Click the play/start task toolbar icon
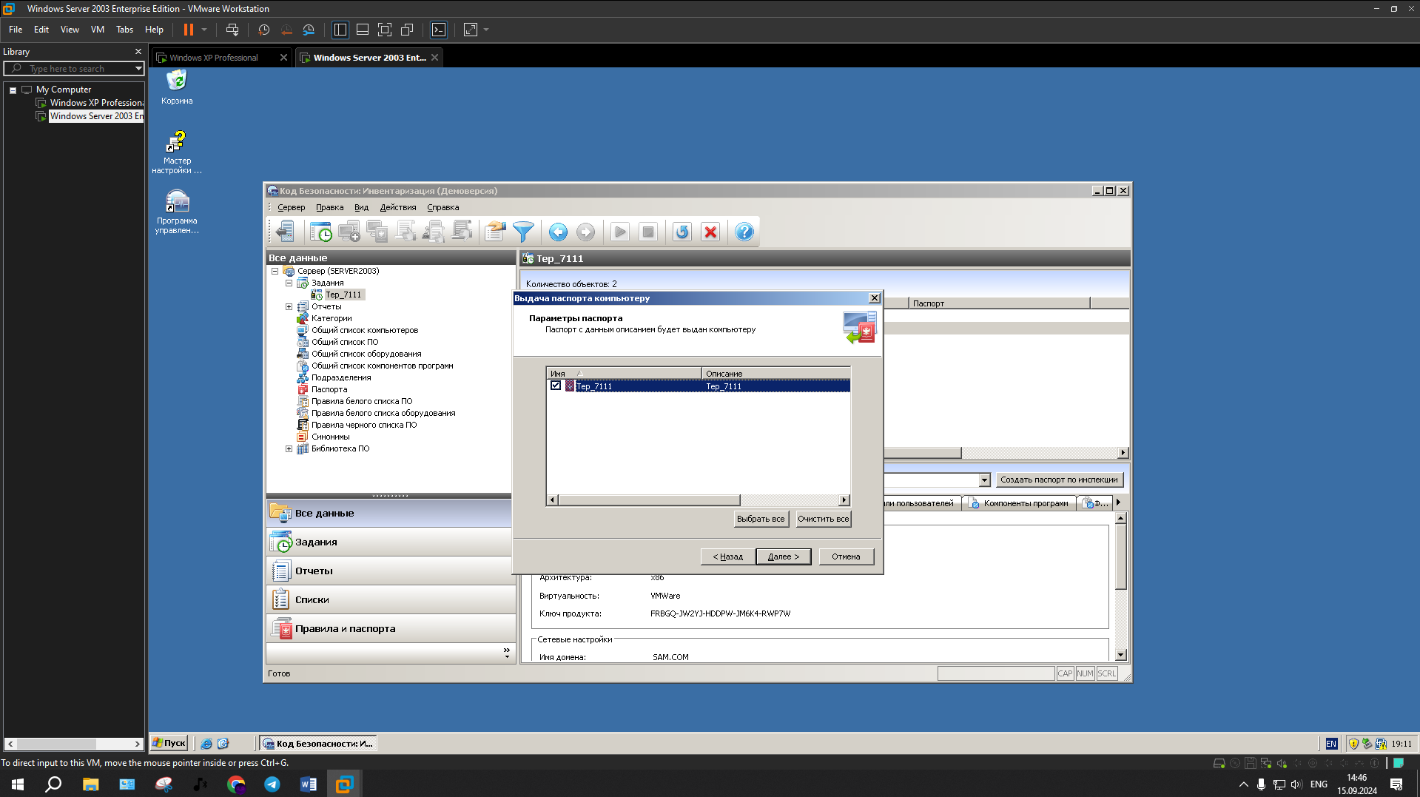This screenshot has width=1420, height=797. point(620,232)
